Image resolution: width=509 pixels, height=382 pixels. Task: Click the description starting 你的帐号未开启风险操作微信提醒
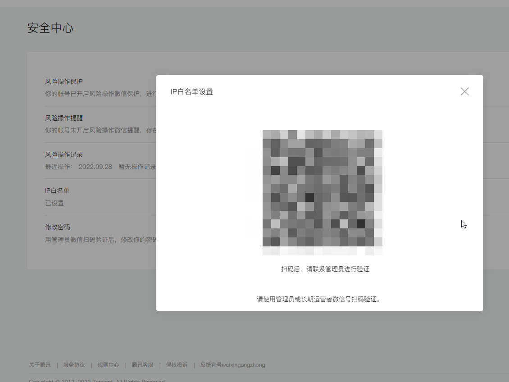[100, 131]
